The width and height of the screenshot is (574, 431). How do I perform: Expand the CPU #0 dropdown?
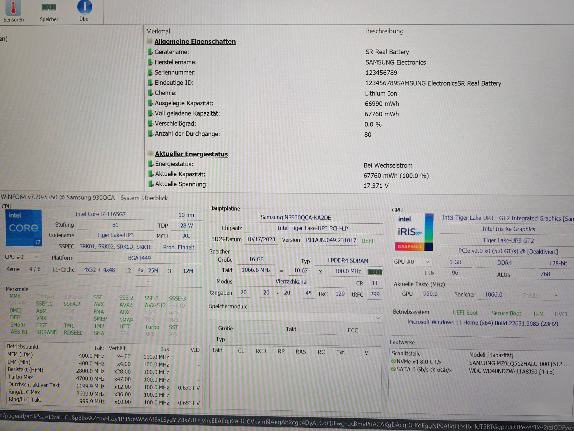click(22, 257)
